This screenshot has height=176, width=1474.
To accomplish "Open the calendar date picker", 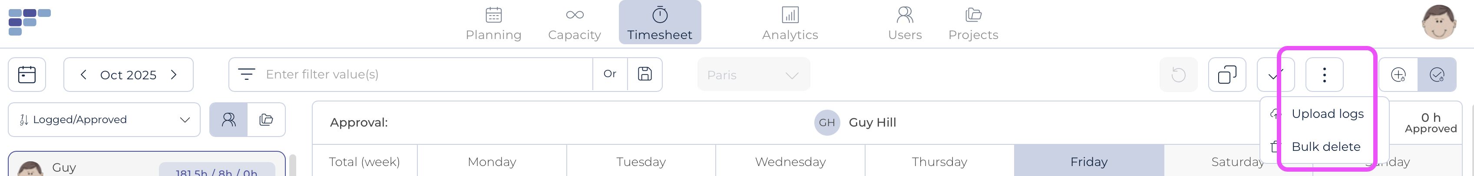I will click(x=27, y=74).
